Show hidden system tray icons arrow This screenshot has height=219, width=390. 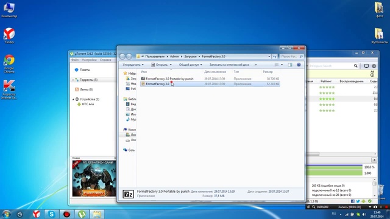click(341, 214)
